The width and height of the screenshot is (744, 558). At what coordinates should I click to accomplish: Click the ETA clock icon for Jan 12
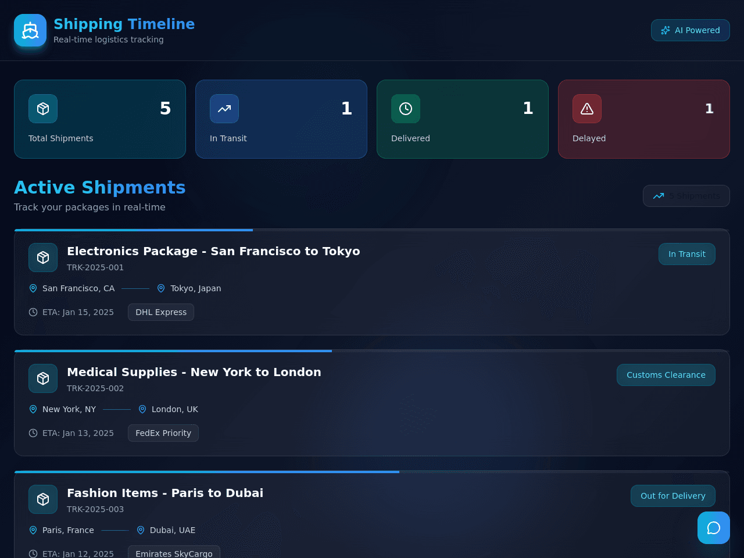click(x=33, y=554)
